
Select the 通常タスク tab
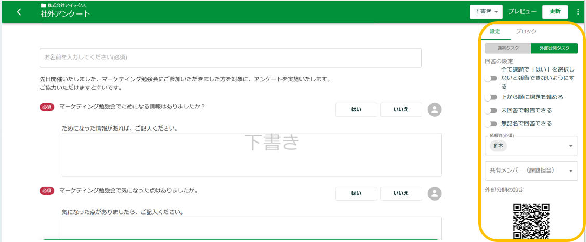[x=507, y=48]
